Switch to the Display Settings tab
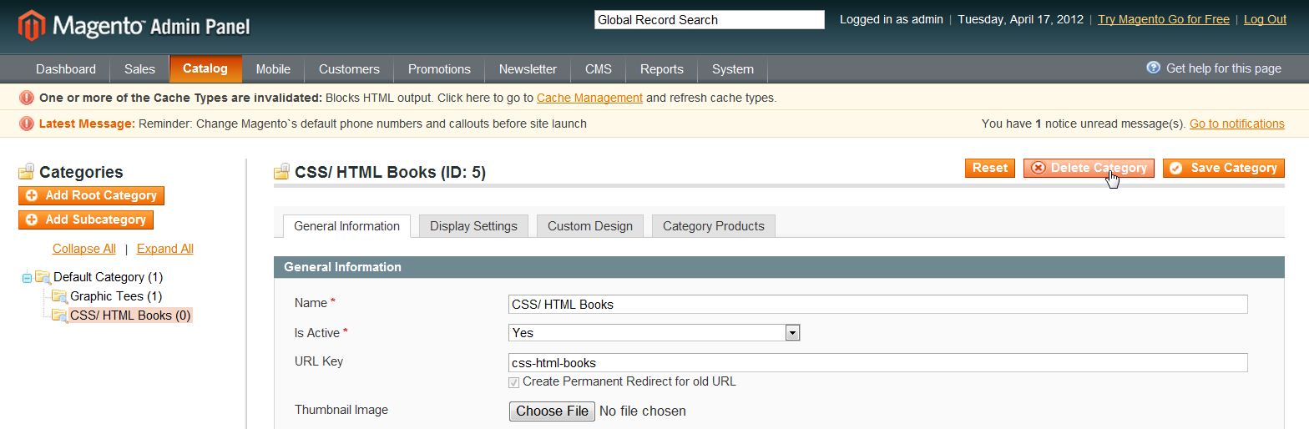The height and width of the screenshot is (429, 1309). 473,226
